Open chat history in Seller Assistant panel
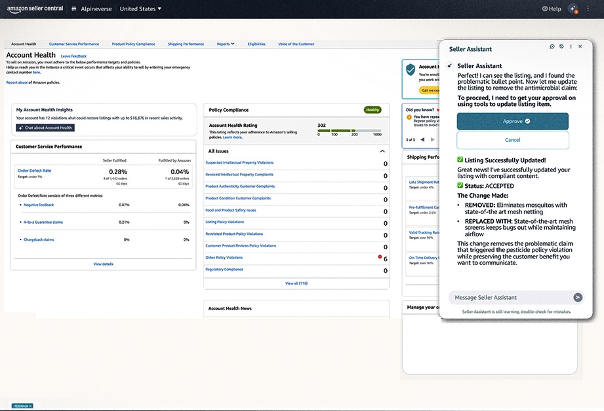Viewport: 604px width, 411px height. pyautogui.click(x=561, y=46)
